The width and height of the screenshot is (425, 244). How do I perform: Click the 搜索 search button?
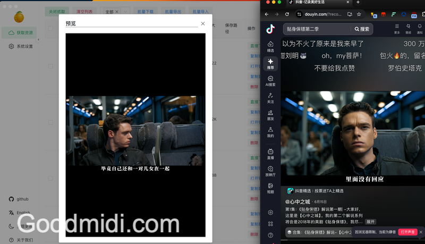(362, 29)
